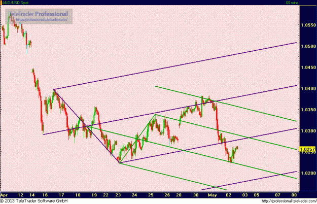Click date 22 on time axis
The height and width of the screenshot is (204, 317).
pos(105,195)
